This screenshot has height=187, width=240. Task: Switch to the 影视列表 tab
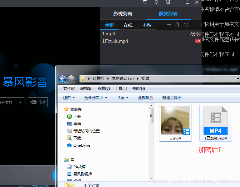point(123,14)
